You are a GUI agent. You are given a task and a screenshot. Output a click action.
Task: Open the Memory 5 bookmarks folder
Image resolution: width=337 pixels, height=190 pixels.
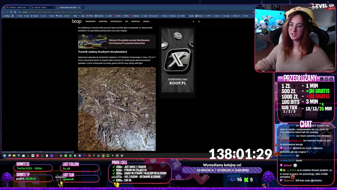tap(235, 16)
